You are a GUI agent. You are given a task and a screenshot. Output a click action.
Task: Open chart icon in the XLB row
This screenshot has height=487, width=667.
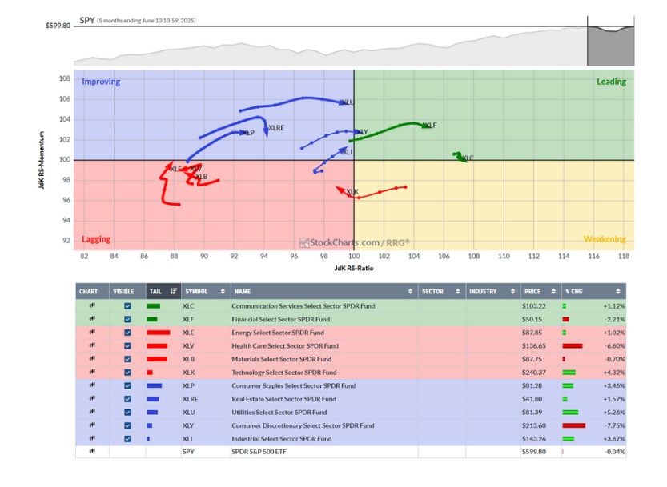[x=92, y=359]
